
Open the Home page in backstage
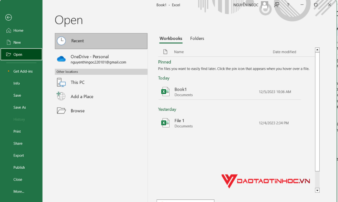point(21,31)
